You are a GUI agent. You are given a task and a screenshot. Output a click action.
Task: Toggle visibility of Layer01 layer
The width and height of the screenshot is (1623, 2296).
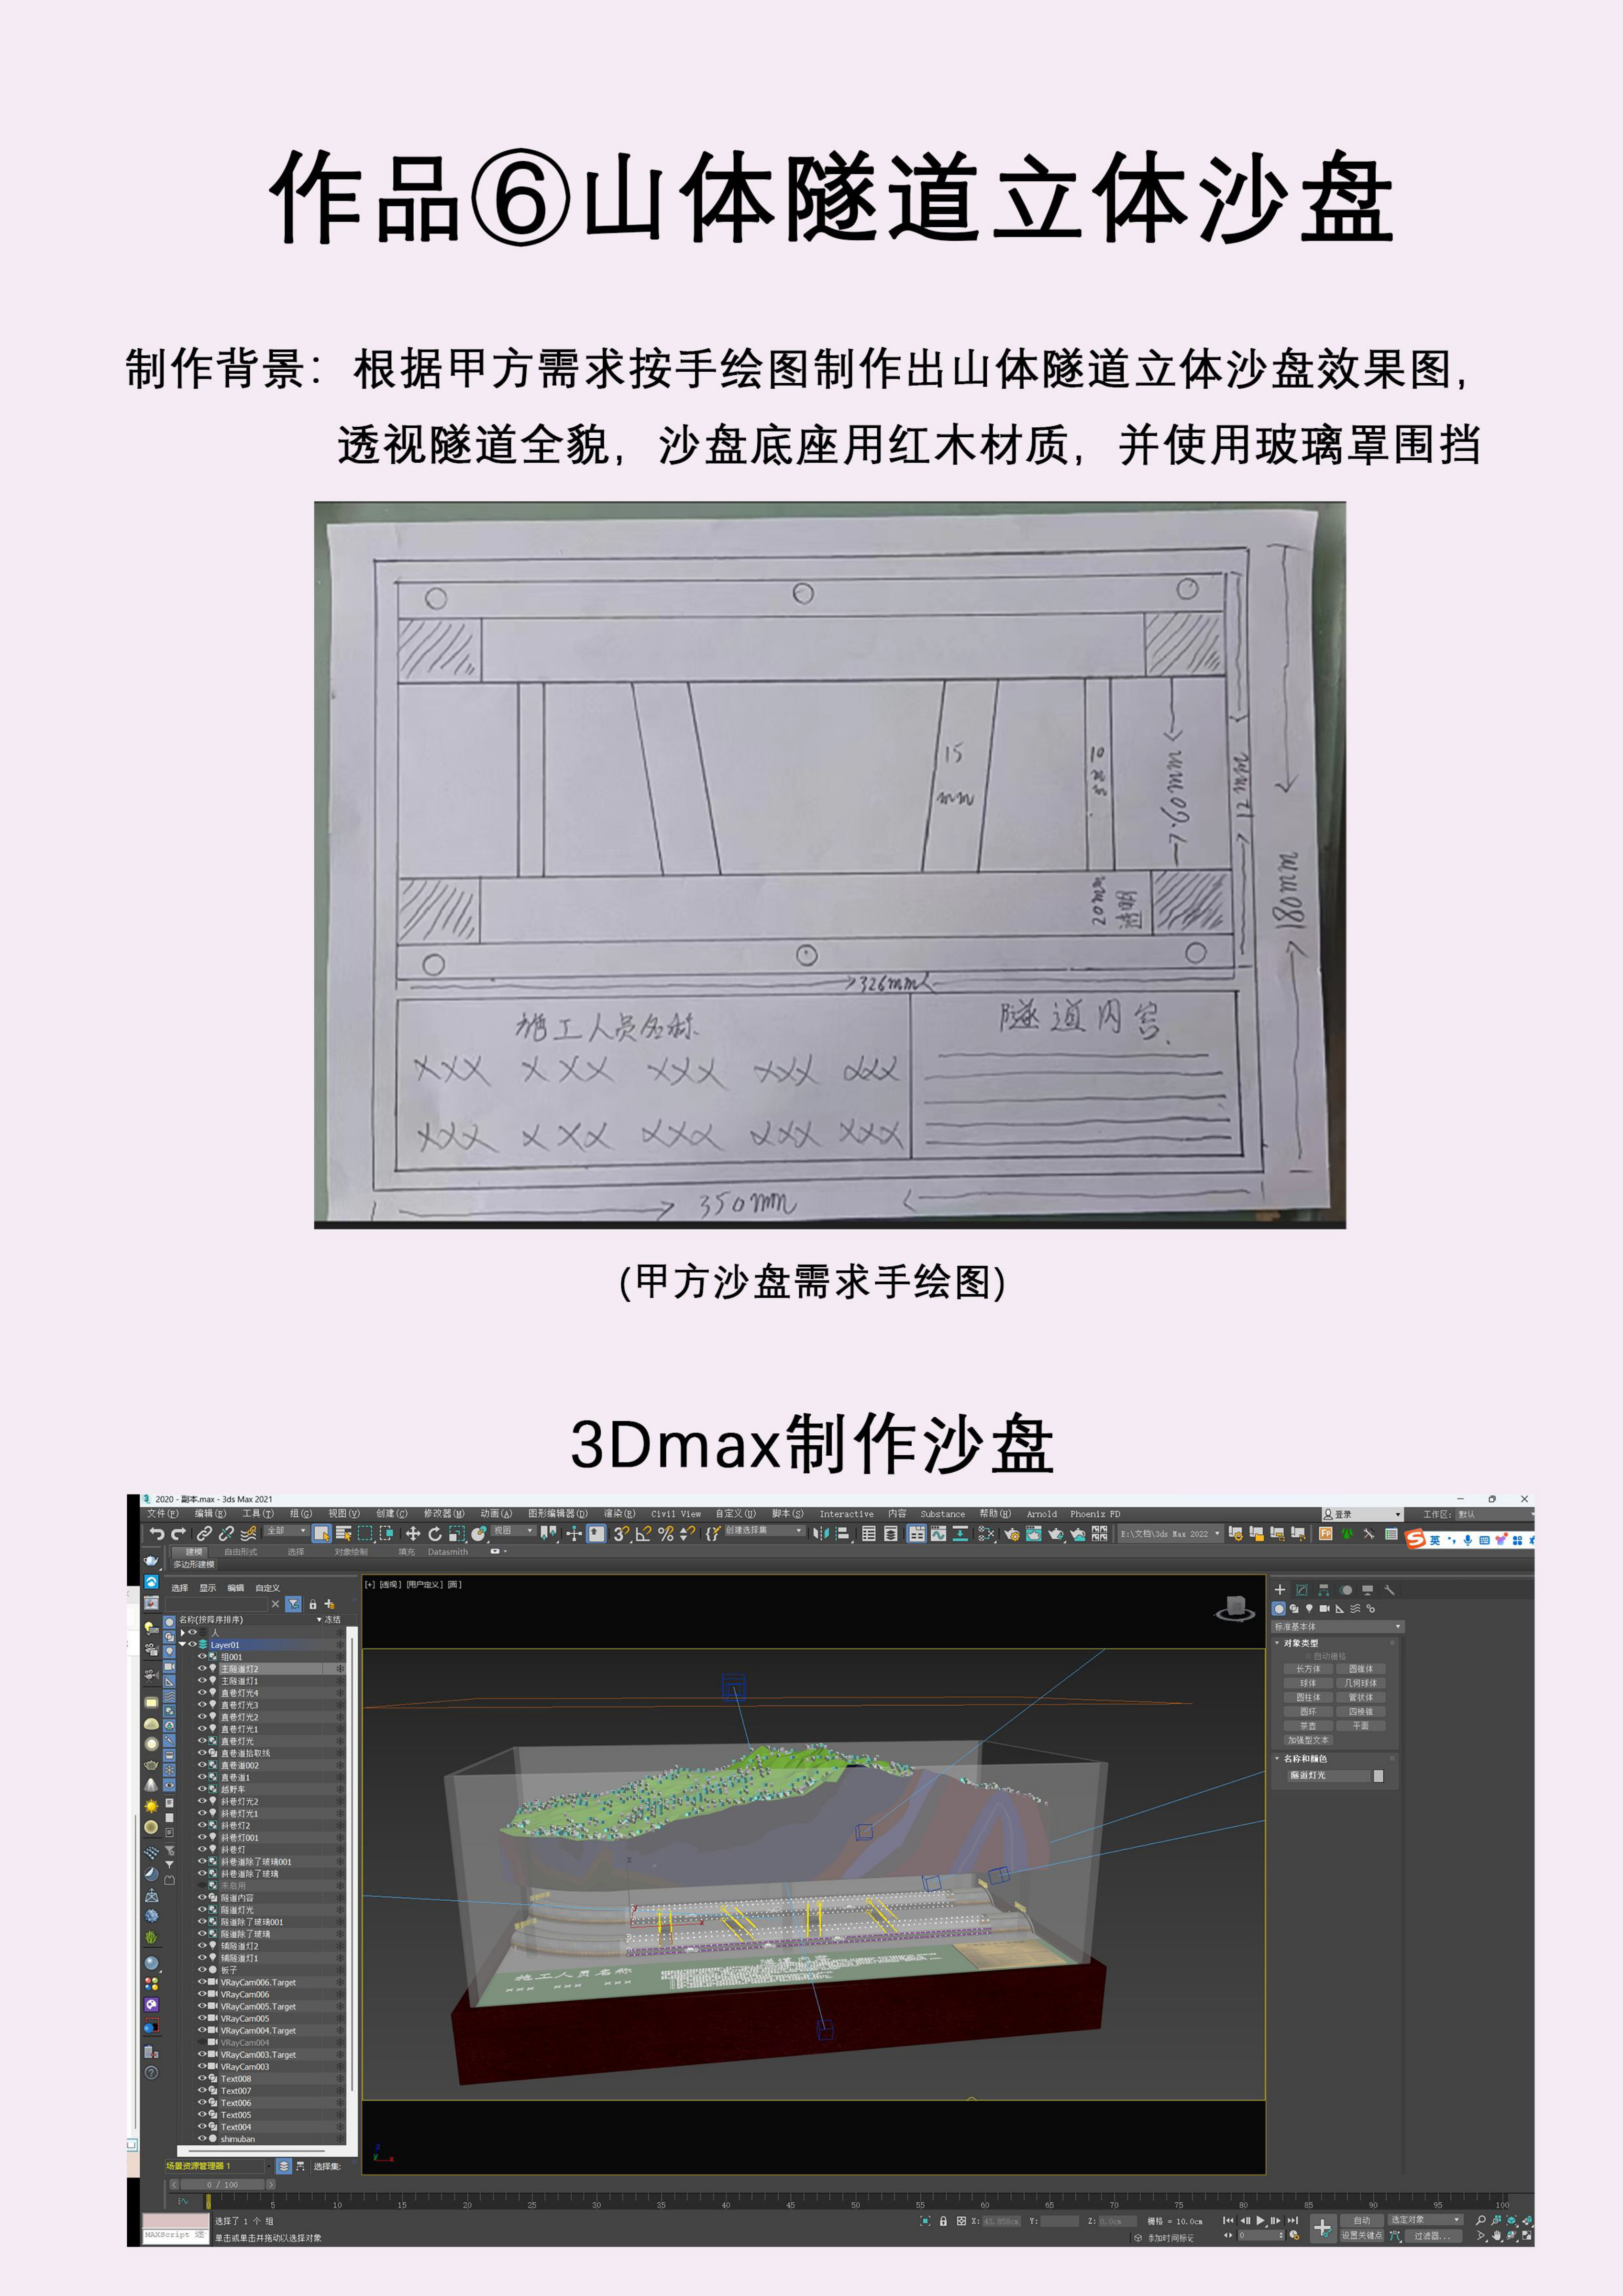tap(192, 1644)
